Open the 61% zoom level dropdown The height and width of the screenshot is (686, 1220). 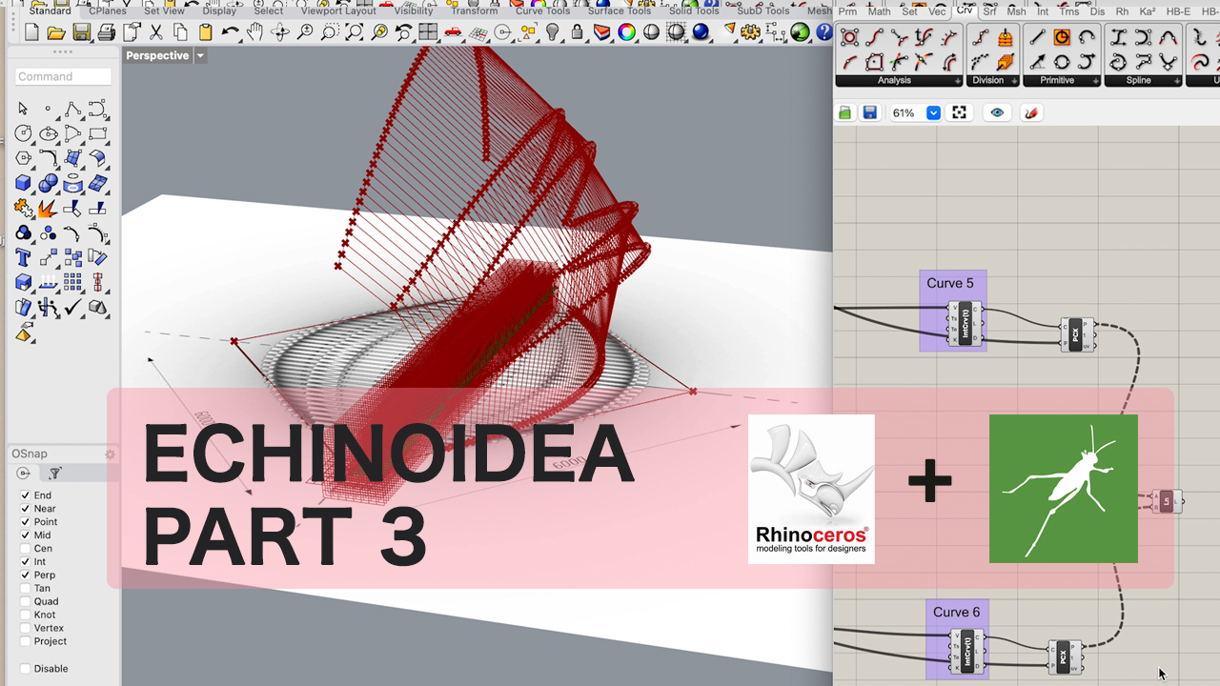click(x=933, y=112)
